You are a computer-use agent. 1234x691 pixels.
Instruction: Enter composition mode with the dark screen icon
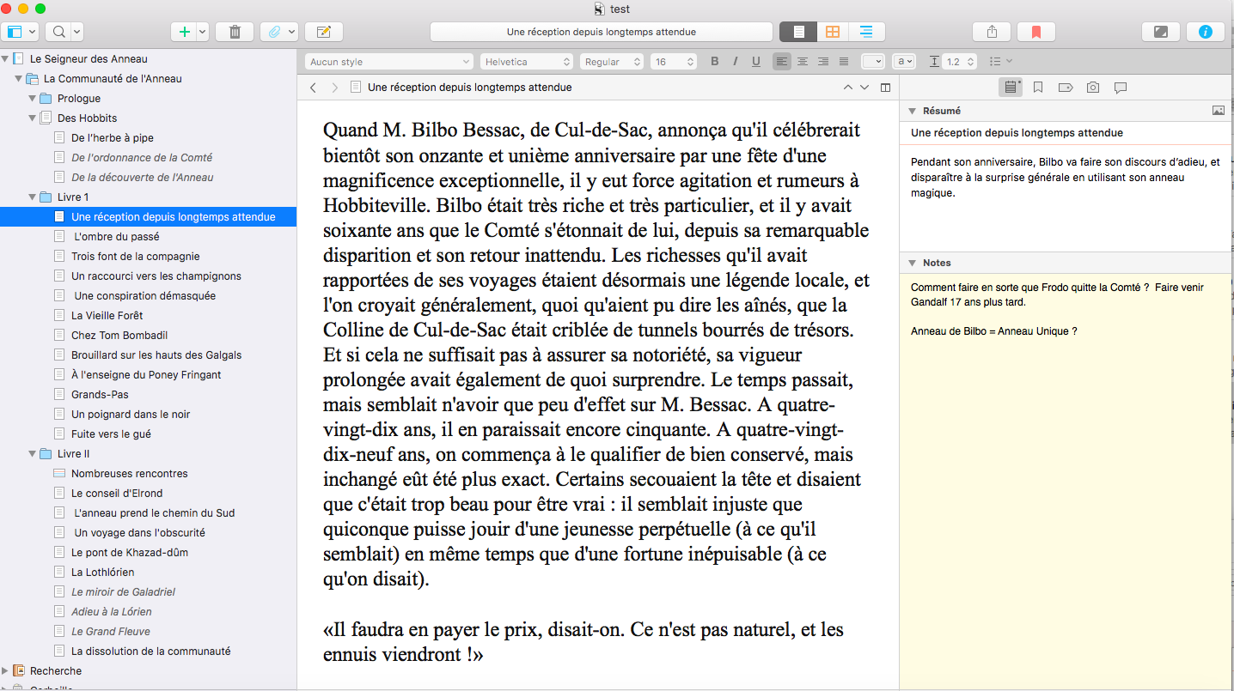click(1160, 32)
